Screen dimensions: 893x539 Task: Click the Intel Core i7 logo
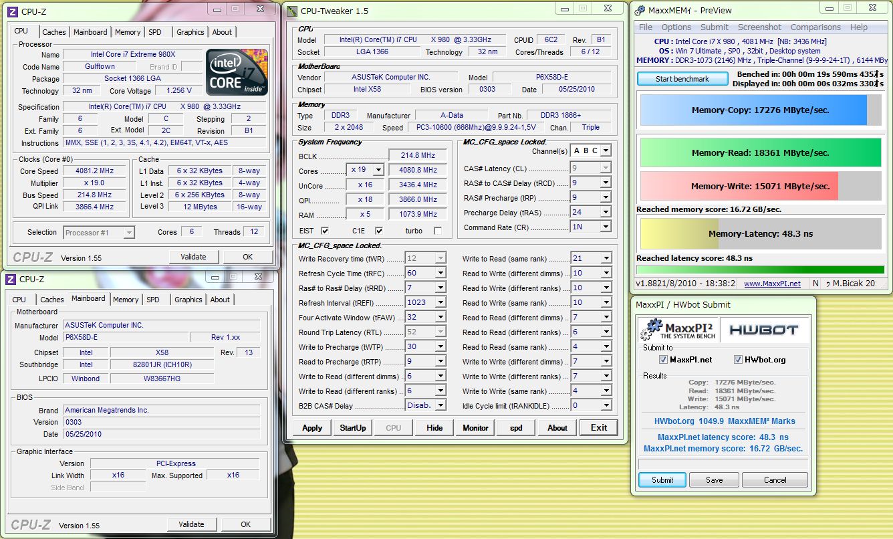pyautogui.click(x=237, y=72)
